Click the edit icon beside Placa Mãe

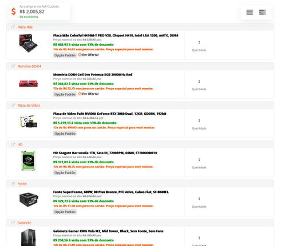click(x=13, y=27)
